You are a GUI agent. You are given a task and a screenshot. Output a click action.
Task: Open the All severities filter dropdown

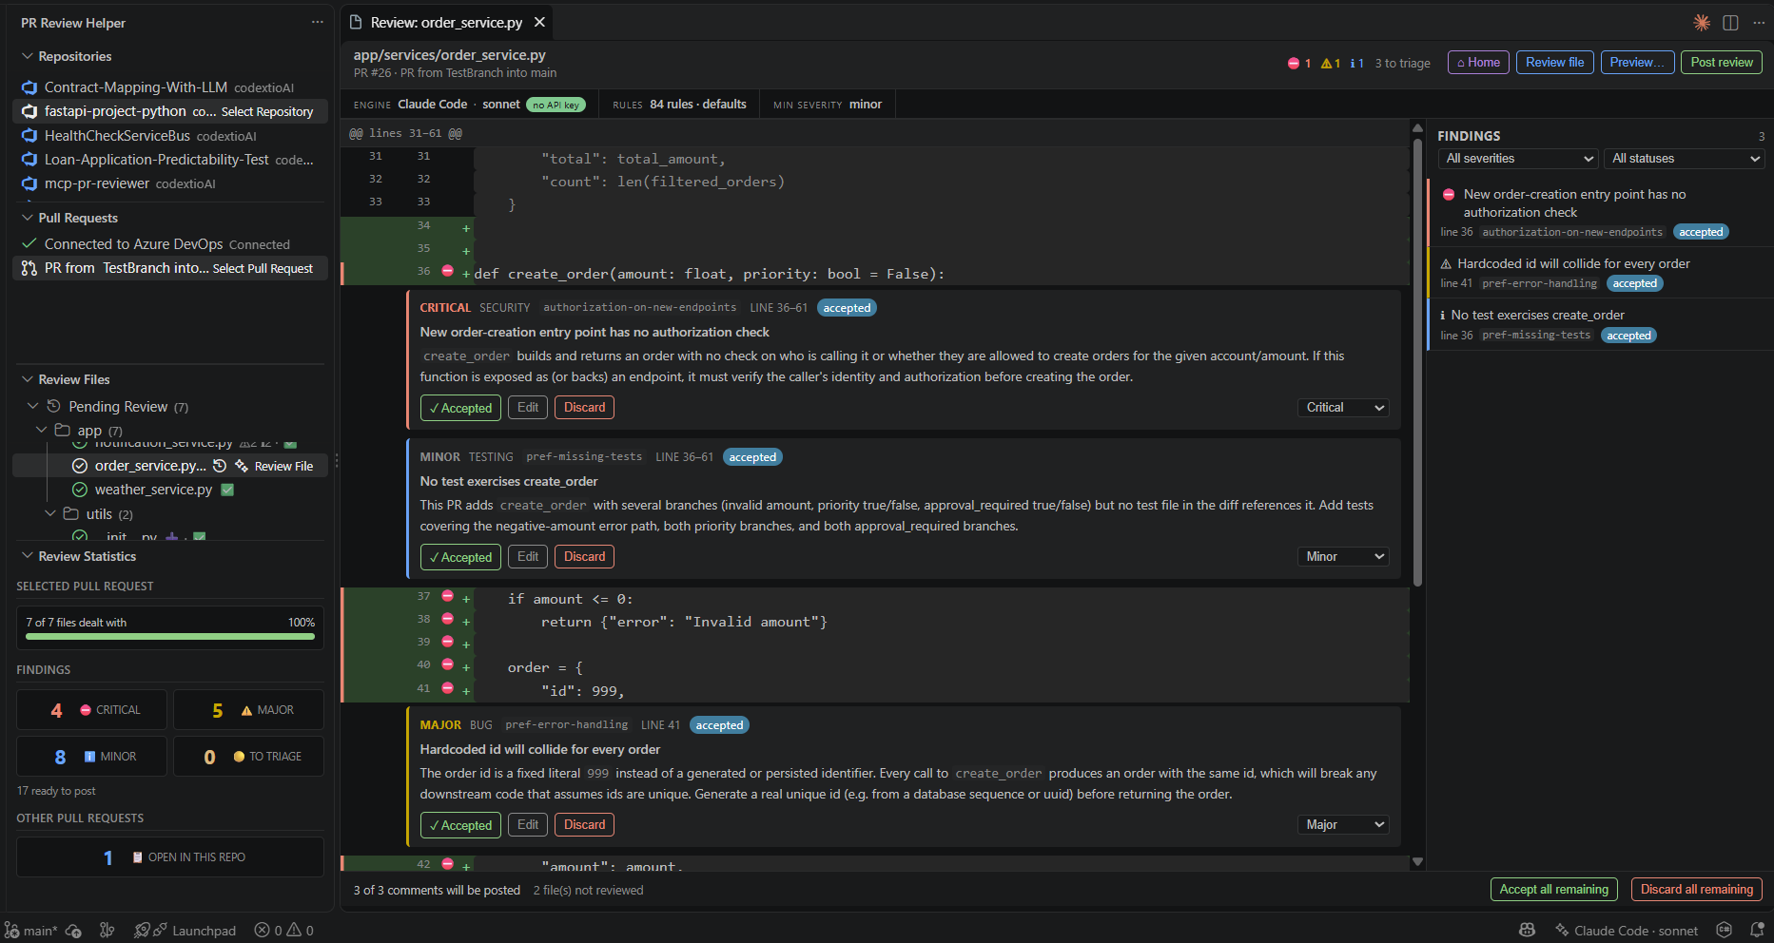click(x=1519, y=159)
